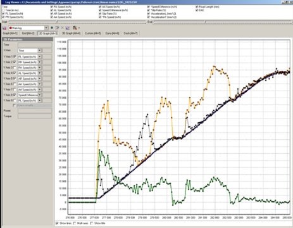Toggle the Time (in ms) checkbox
This screenshot has width=293, height=228.
[3, 10]
